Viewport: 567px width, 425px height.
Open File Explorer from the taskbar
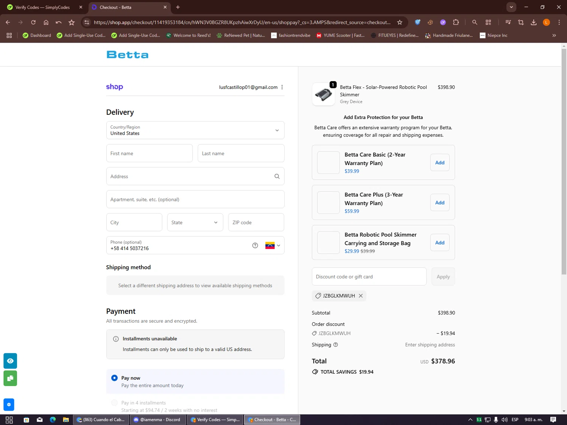coord(66,420)
